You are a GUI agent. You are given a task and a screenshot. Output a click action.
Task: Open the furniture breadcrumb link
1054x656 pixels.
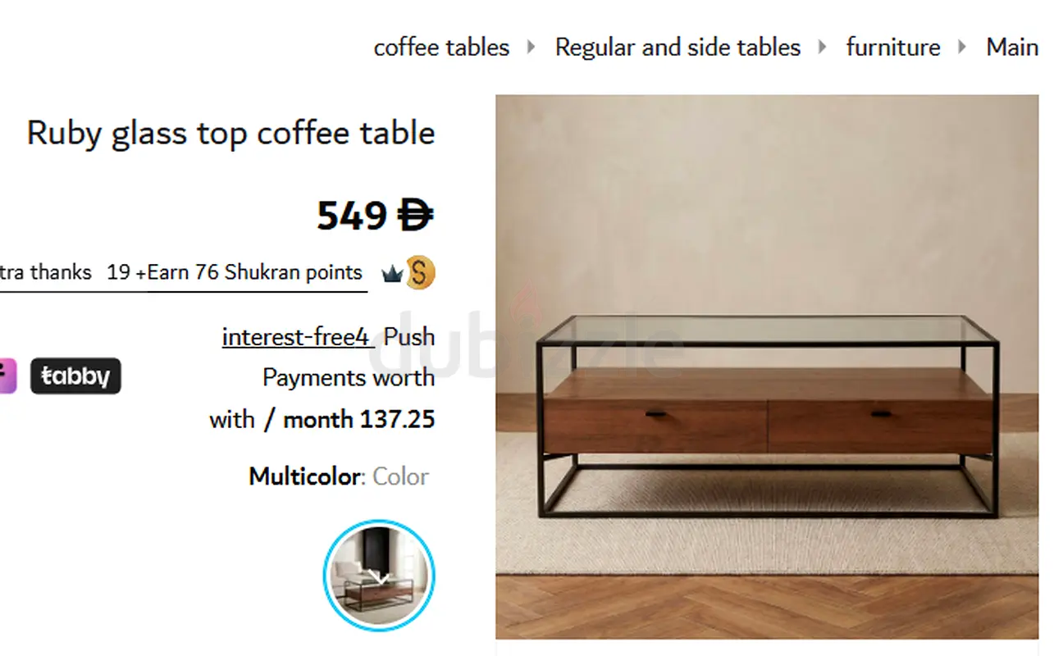(893, 48)
